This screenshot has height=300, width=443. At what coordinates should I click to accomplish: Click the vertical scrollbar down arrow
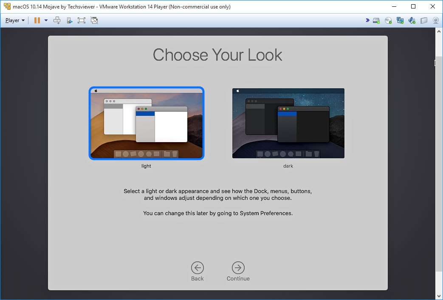(x=439, y=296)
